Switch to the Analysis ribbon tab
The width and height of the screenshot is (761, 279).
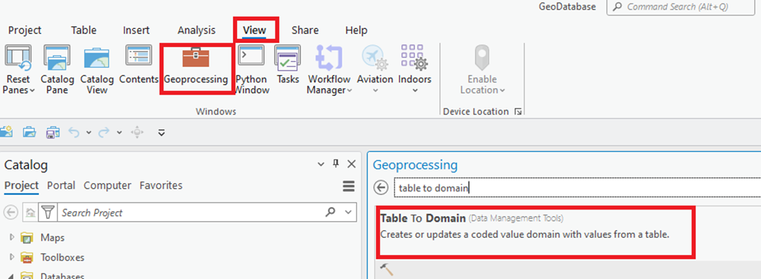(196, 30)
